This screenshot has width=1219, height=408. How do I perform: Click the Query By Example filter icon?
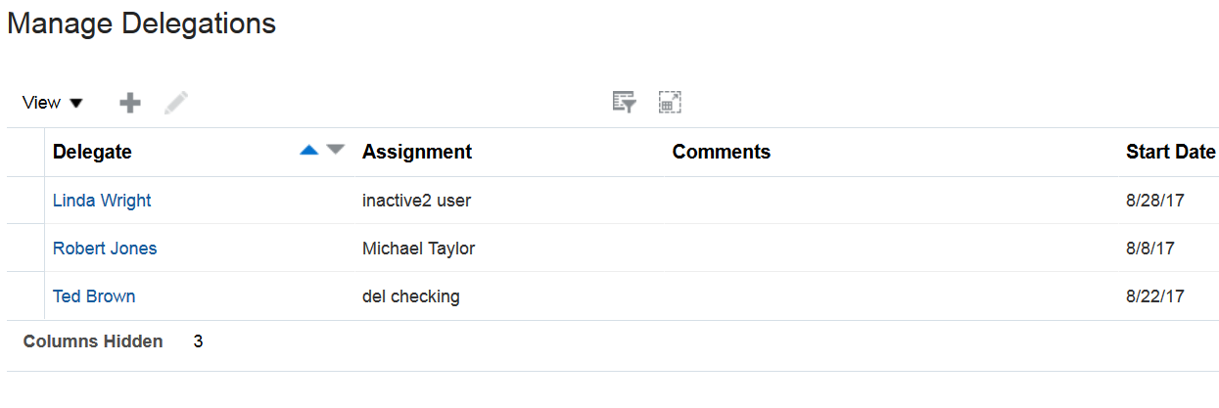pyautogui.click(x=624, y=102)
